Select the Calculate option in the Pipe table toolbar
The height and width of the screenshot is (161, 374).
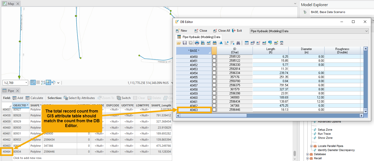point(35,98)
